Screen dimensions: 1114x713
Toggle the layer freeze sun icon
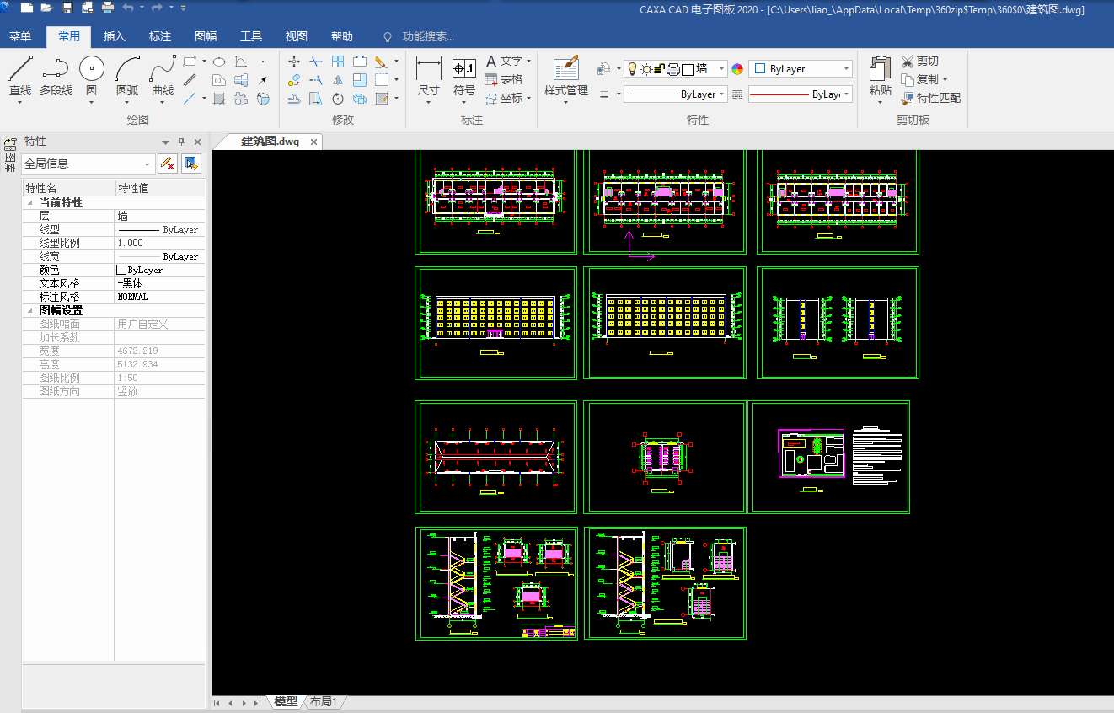[x=646, y=69]
